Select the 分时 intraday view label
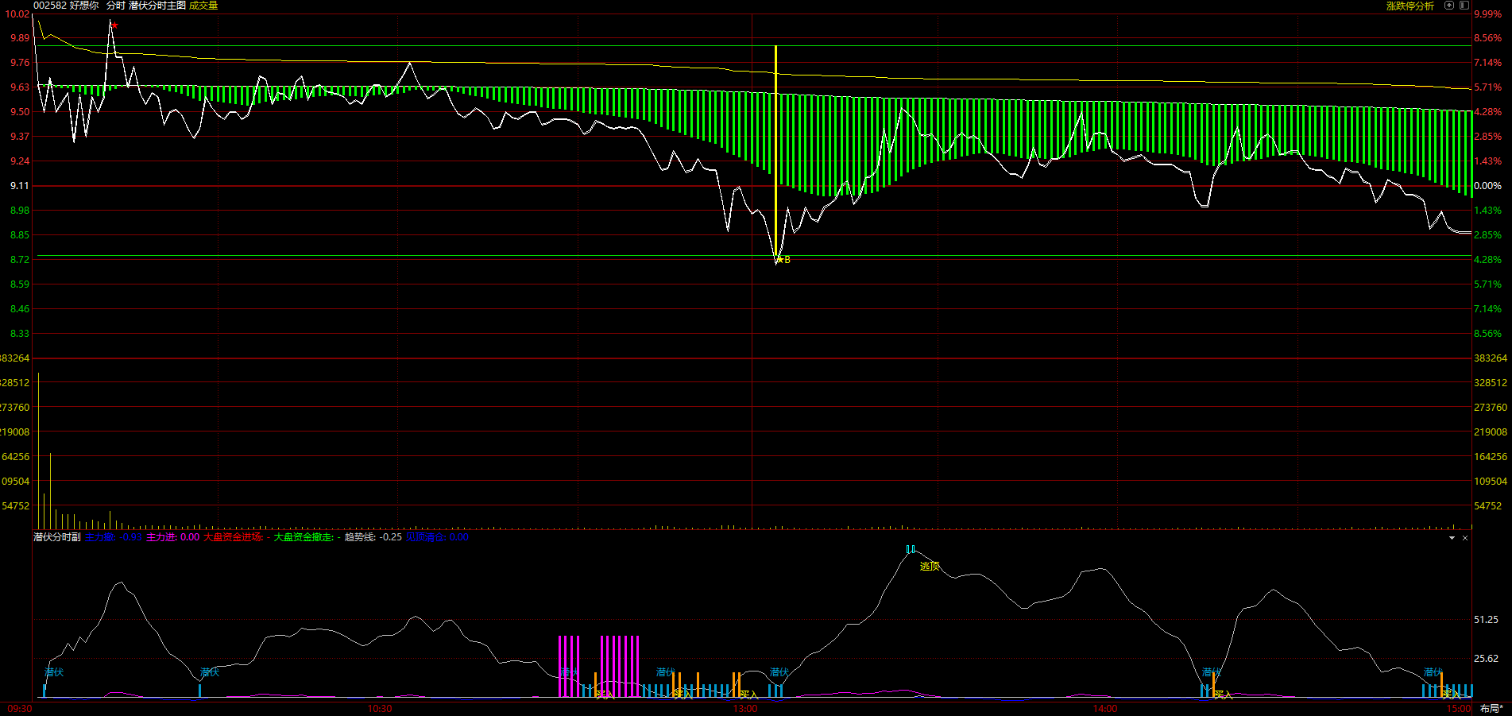The height and width of the screenshot is (716, 1512). click(x=116, y=6)
